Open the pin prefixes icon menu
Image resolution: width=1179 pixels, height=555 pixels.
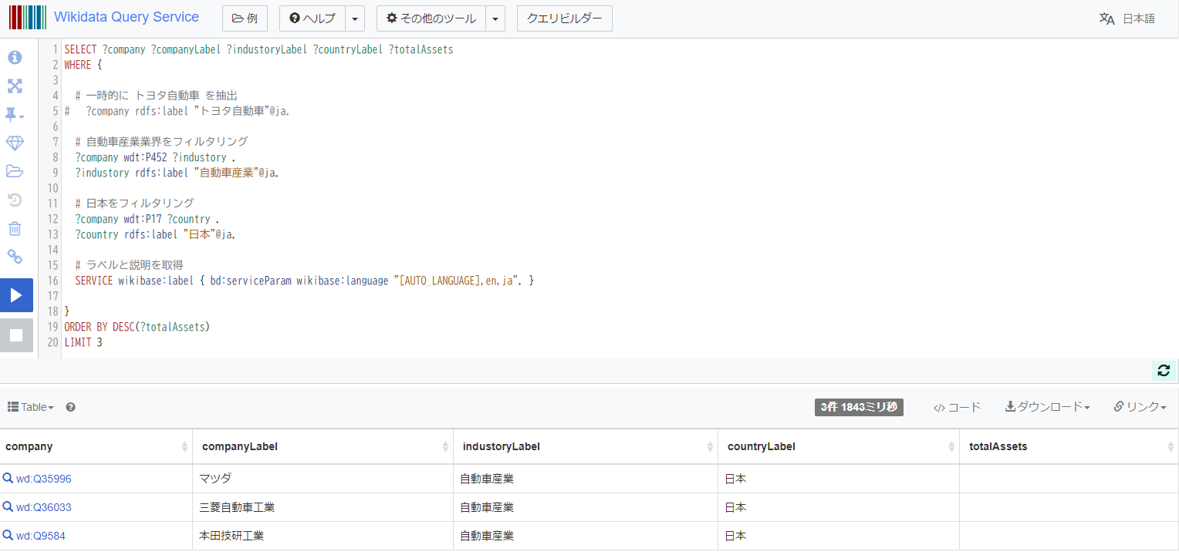[x=15, y=115]
